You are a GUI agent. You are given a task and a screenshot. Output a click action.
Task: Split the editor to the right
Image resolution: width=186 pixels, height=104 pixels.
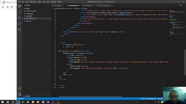click(x=180, y=5)
